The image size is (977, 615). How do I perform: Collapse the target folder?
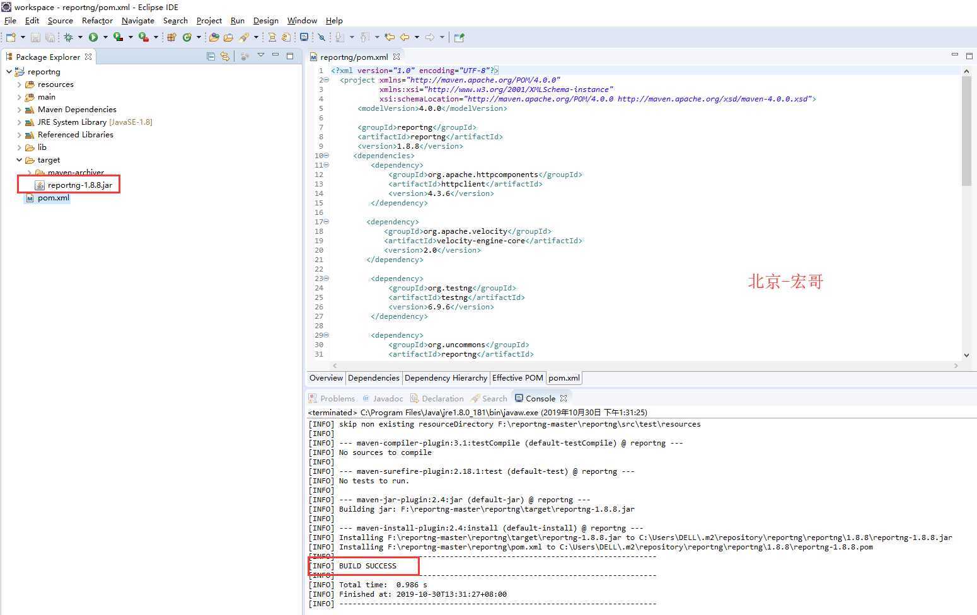pyautogui.click(x=19, y=159)
